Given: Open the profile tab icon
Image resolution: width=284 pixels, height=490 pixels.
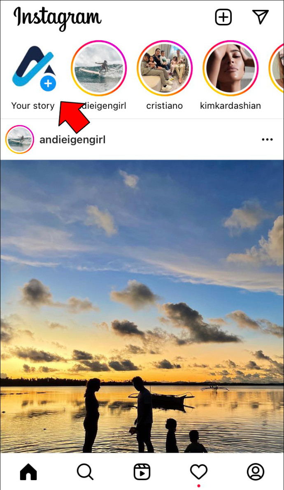Looking at the screenshot, I should pos(256,471).
